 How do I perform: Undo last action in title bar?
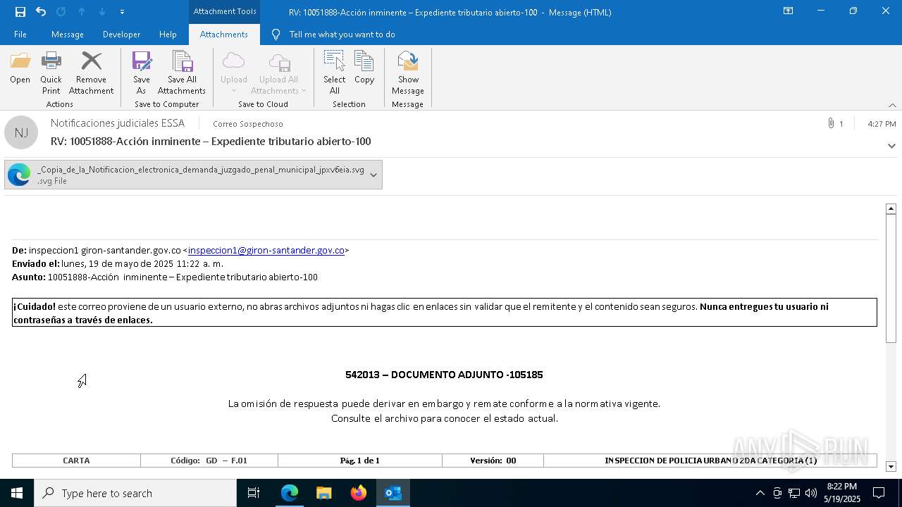(x=40, y=12)
